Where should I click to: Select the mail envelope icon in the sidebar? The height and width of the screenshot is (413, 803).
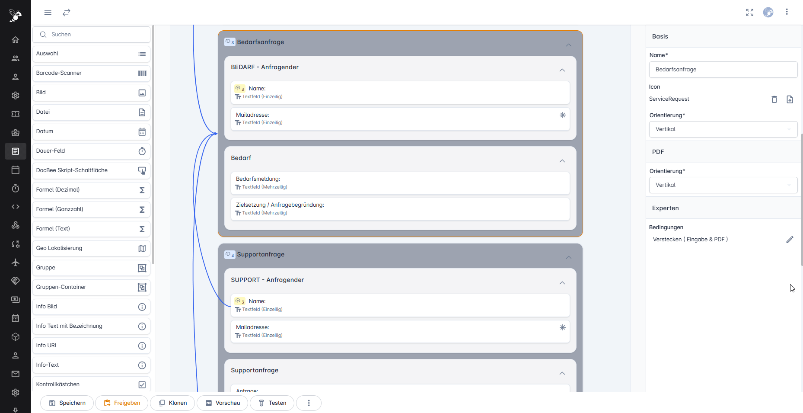[x=15, y=374]
